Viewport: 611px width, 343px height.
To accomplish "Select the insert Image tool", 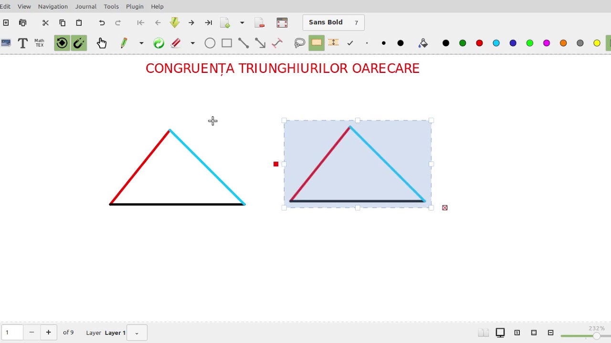I will pyautogui.click(x=6, y=43).
